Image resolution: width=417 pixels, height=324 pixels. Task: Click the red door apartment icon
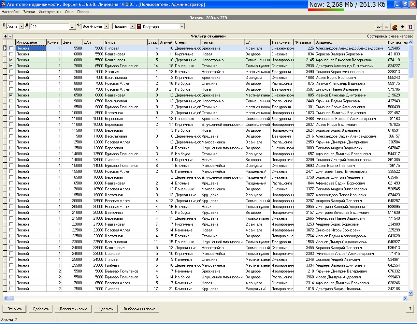coord(139,26)
